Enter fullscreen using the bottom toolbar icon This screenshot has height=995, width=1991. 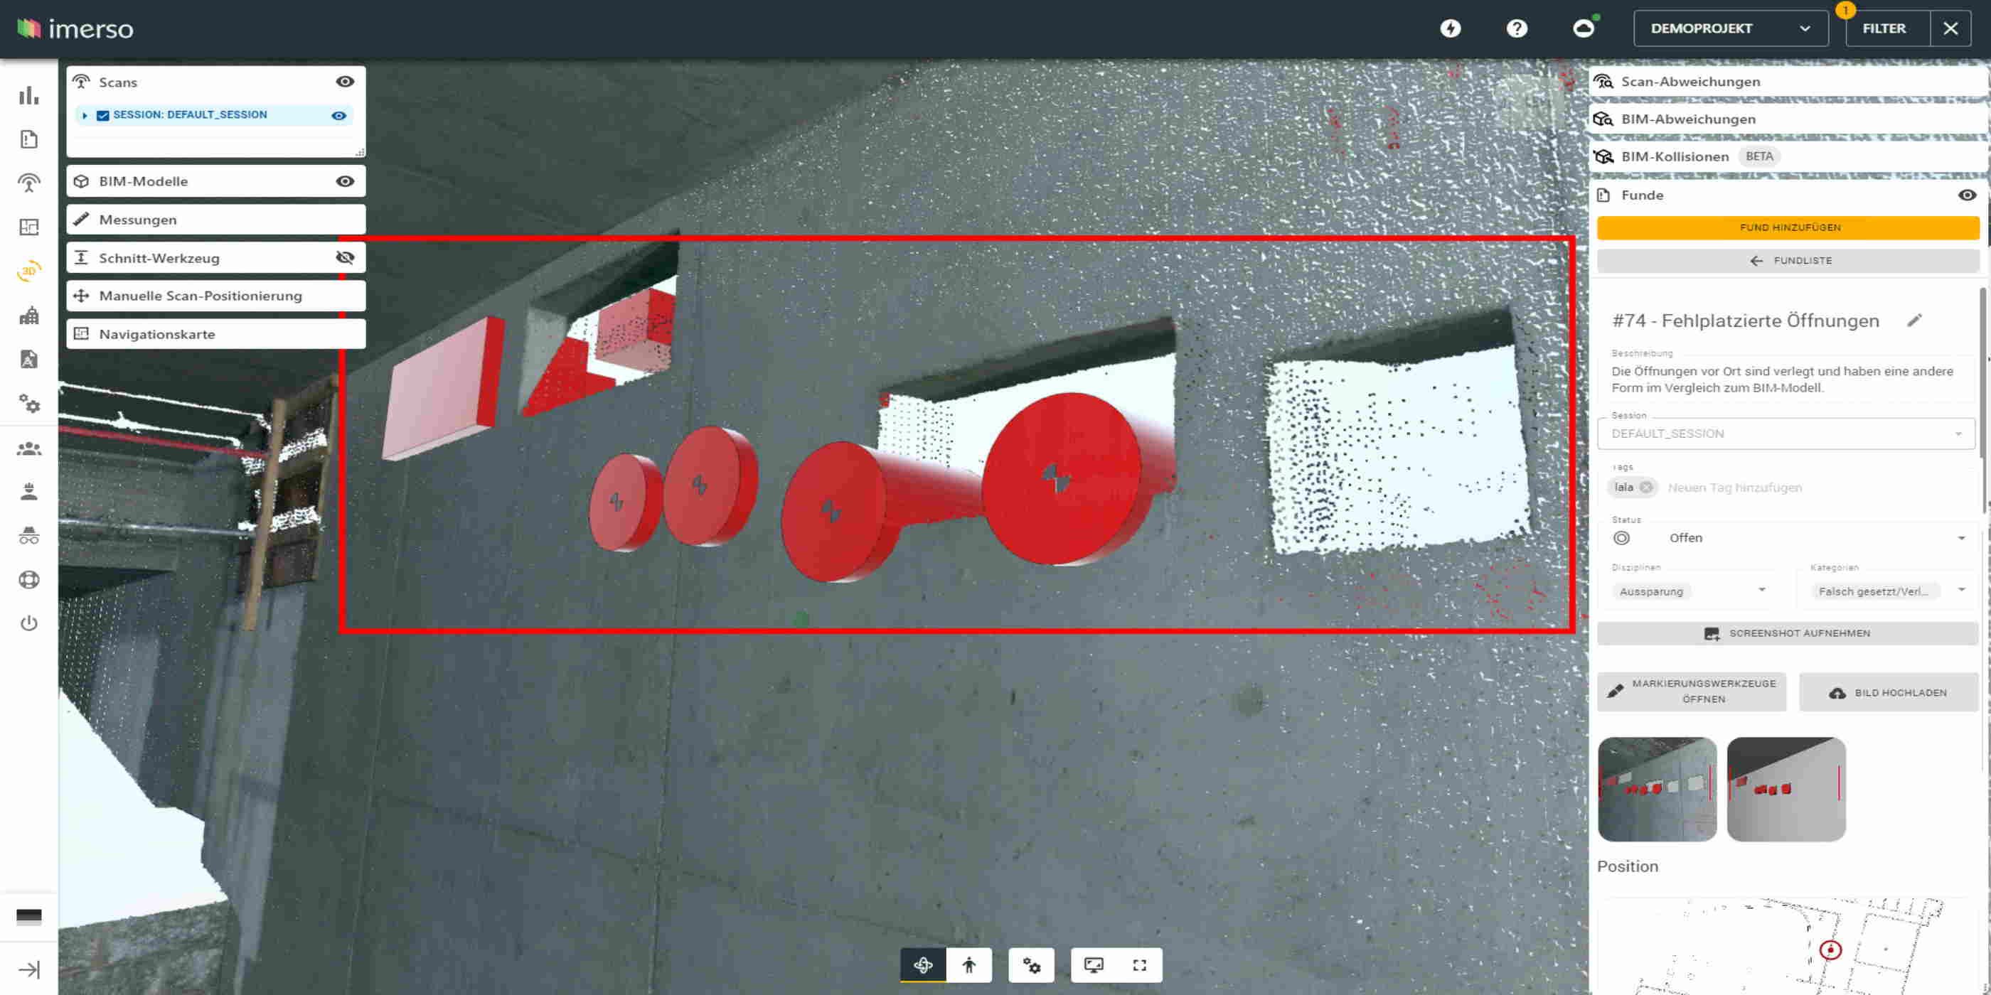1139,964
